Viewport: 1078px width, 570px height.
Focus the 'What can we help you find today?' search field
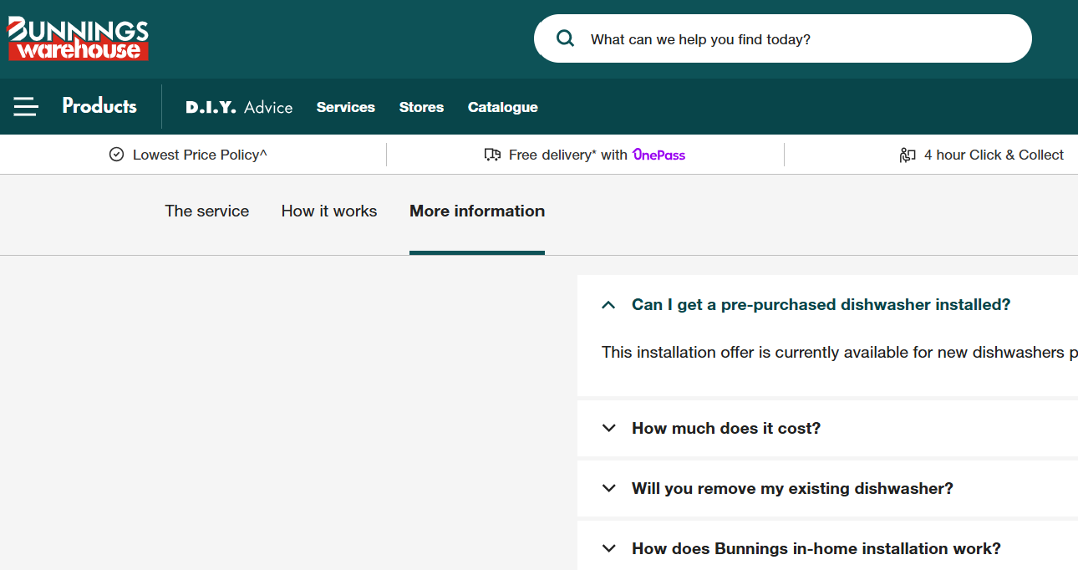coord(783,38)
